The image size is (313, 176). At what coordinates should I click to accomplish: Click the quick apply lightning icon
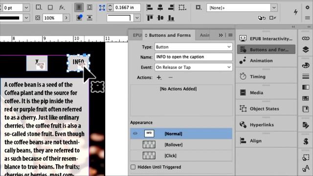click(296, 12)
